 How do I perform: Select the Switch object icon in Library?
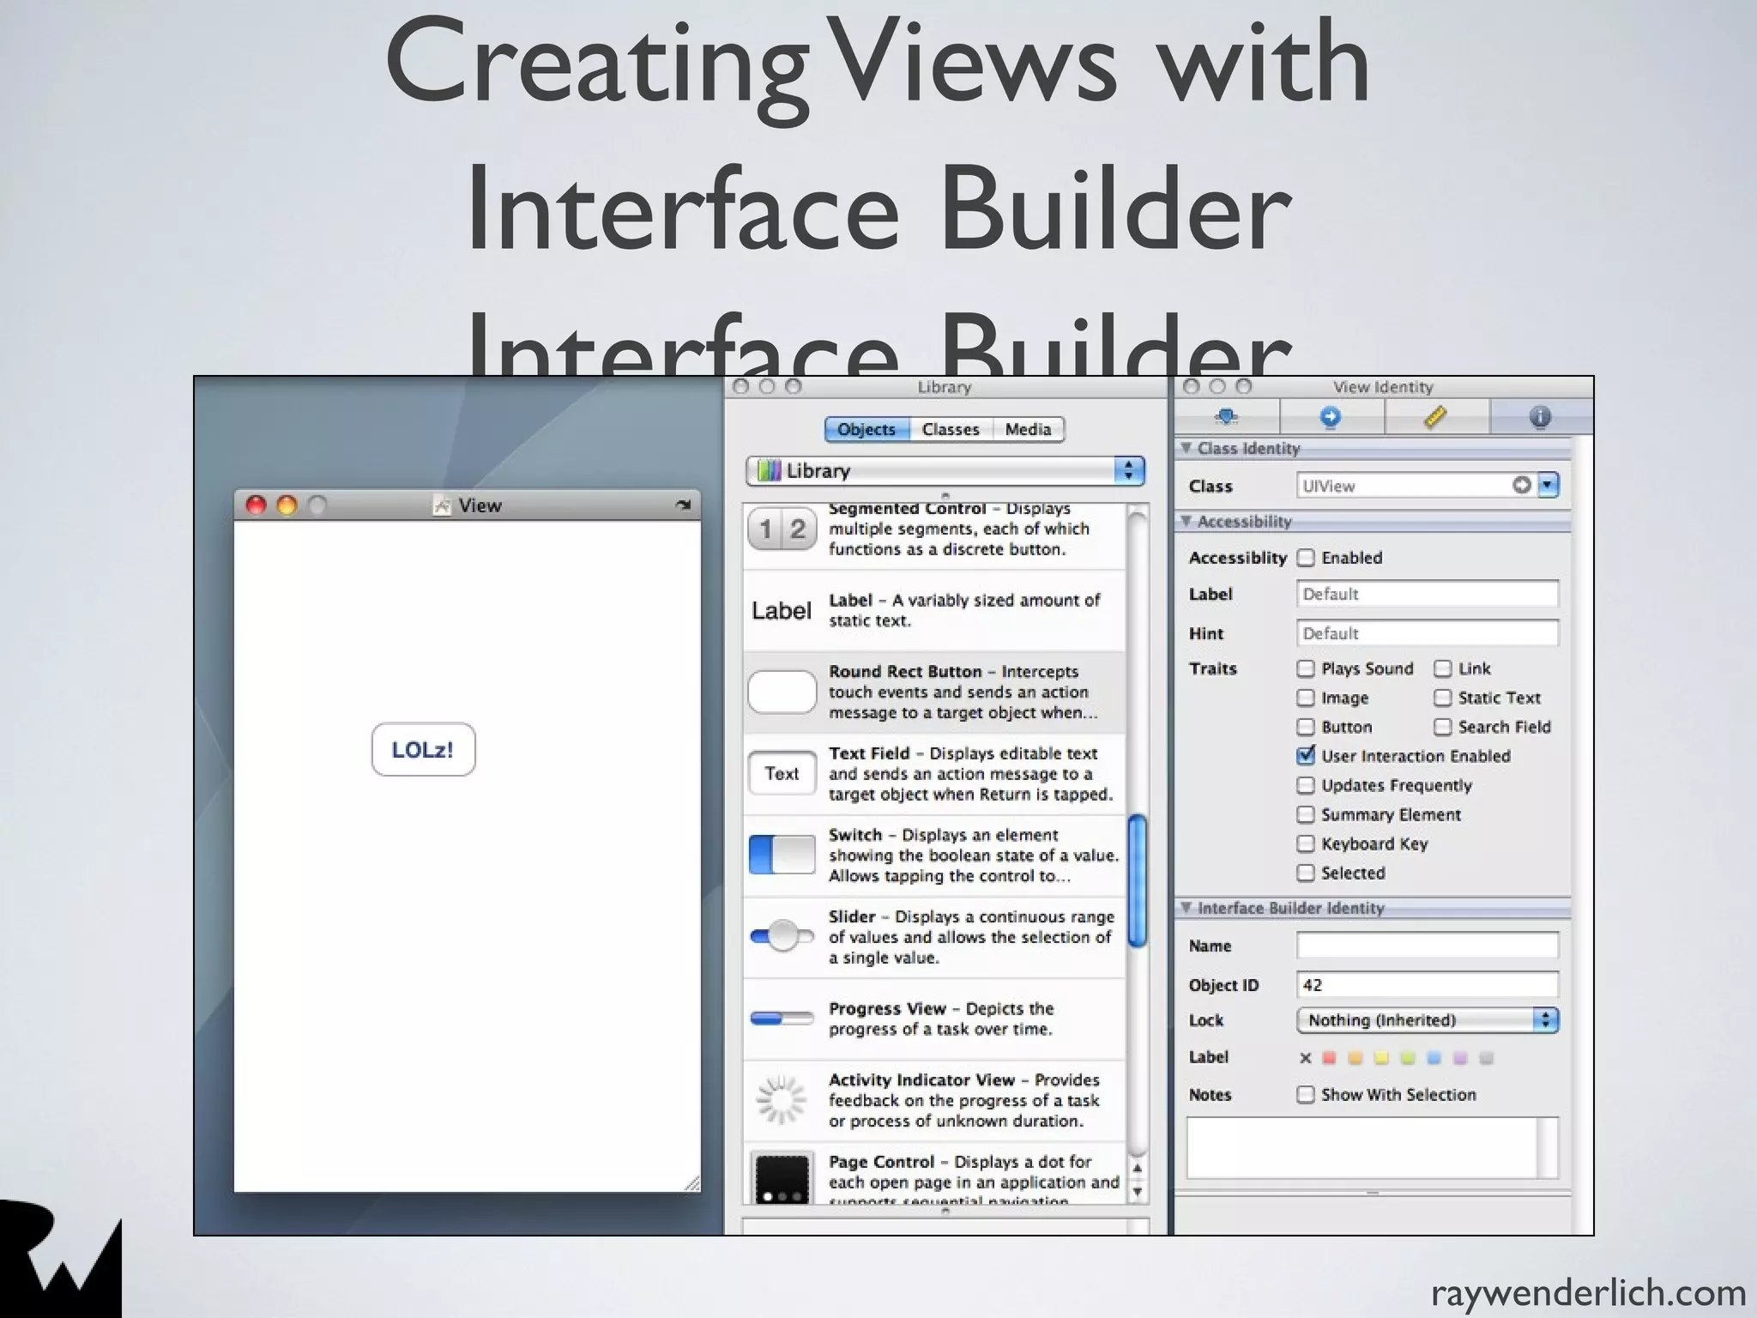[x=782, y=855]
